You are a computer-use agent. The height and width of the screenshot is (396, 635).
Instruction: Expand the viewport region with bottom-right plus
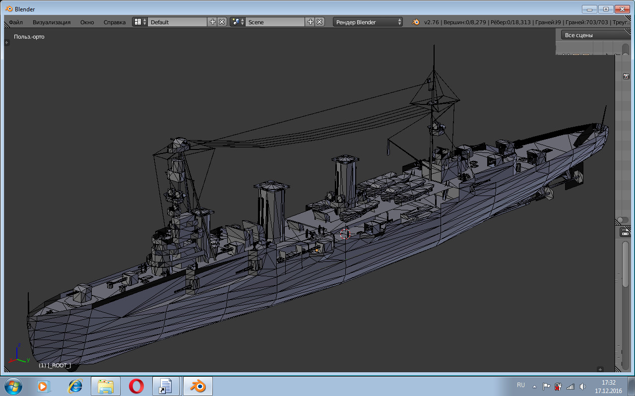pyautogui.click(x=600, y=369)
